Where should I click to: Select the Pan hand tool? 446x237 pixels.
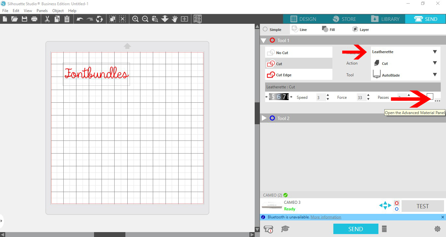point(175,19)
